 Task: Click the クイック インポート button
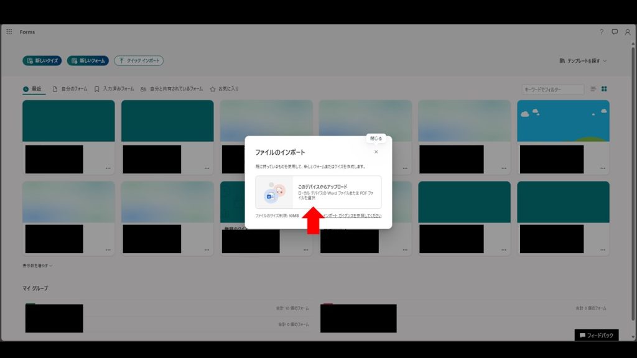pyautogui.click(x=139, y=61)
